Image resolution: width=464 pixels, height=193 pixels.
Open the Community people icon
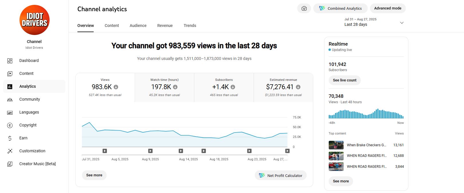10,100
